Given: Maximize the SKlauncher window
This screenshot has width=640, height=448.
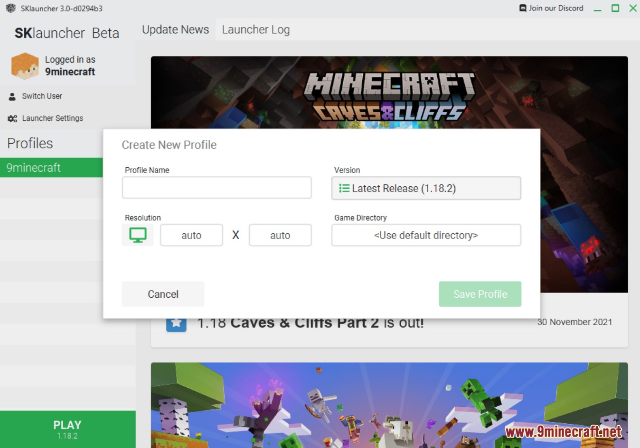Looking at the screenshot, I should [x=615, y=8].
